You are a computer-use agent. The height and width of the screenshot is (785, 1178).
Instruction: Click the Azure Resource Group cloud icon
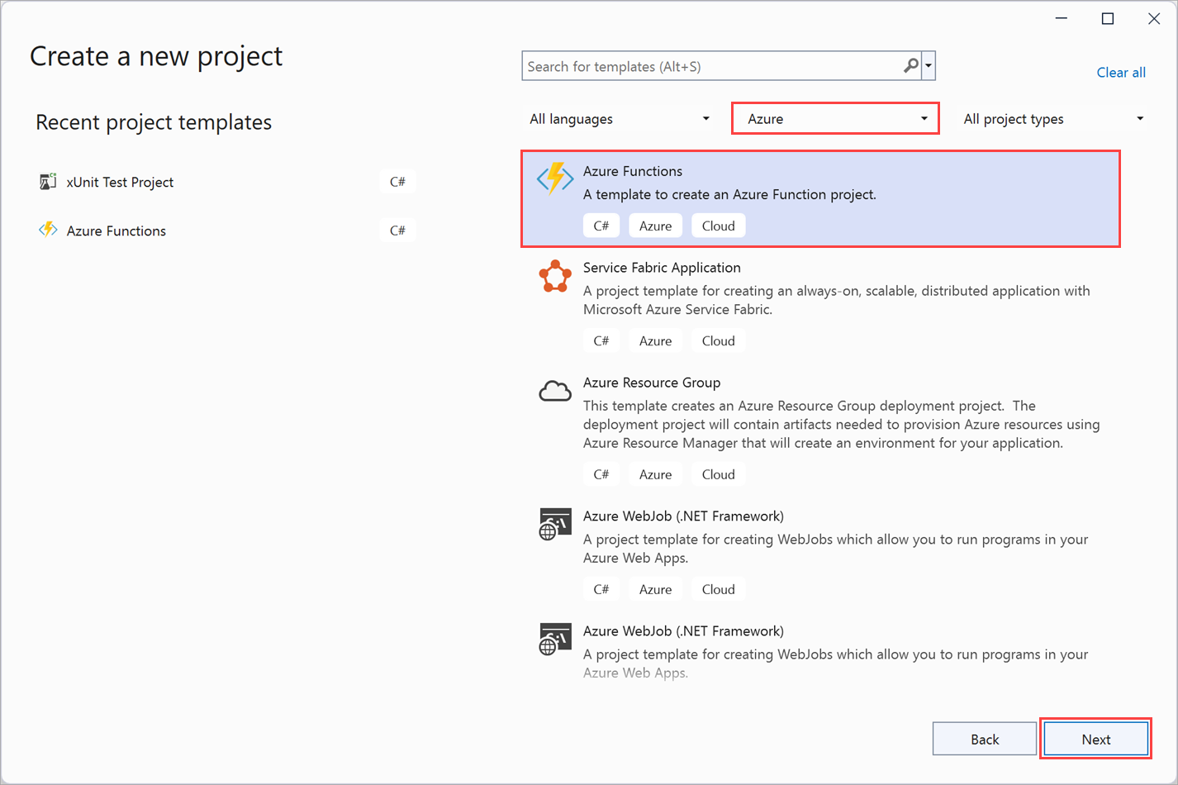point(555,391)
